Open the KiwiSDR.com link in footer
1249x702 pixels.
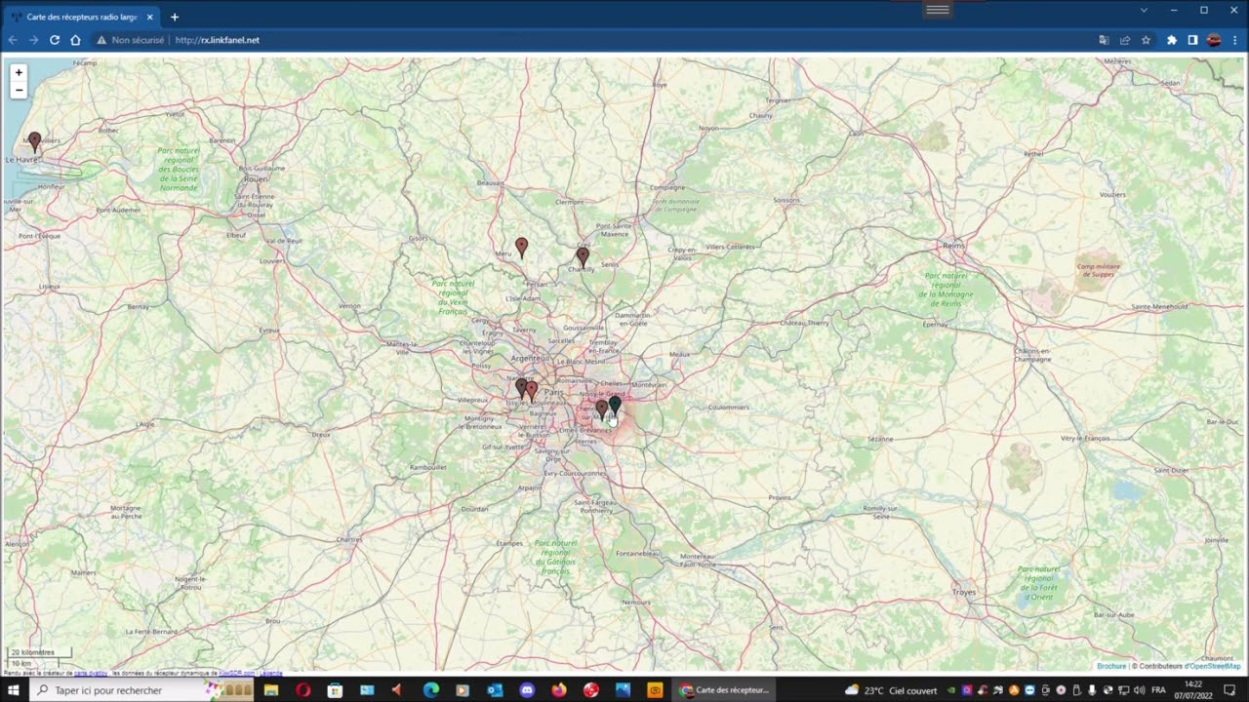tap(236, 673)
